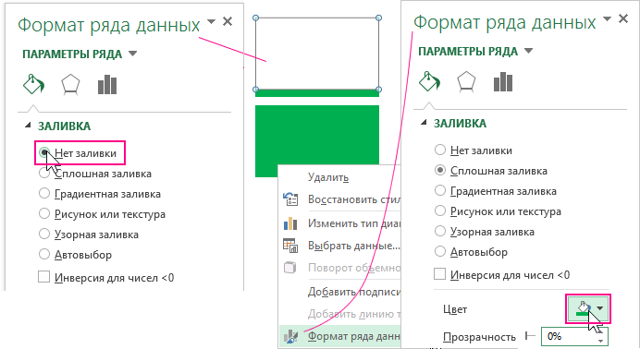Select Рисунок или текстура radio in left panel
Screen dimensions: 640x349
click(44, 213)
